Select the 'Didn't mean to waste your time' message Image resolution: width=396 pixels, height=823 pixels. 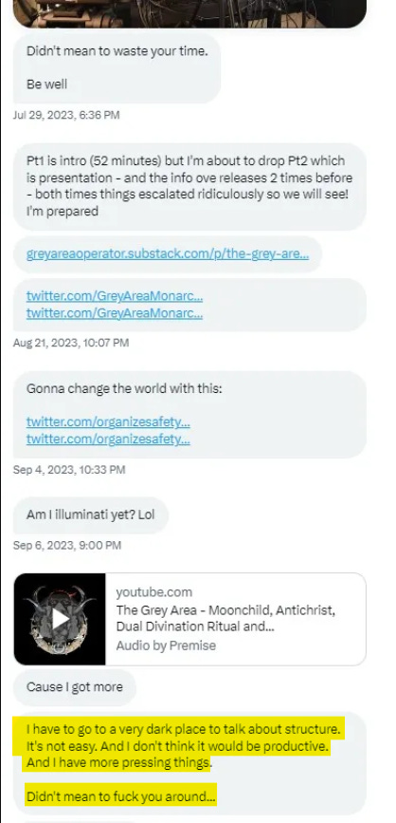point(117,68)
